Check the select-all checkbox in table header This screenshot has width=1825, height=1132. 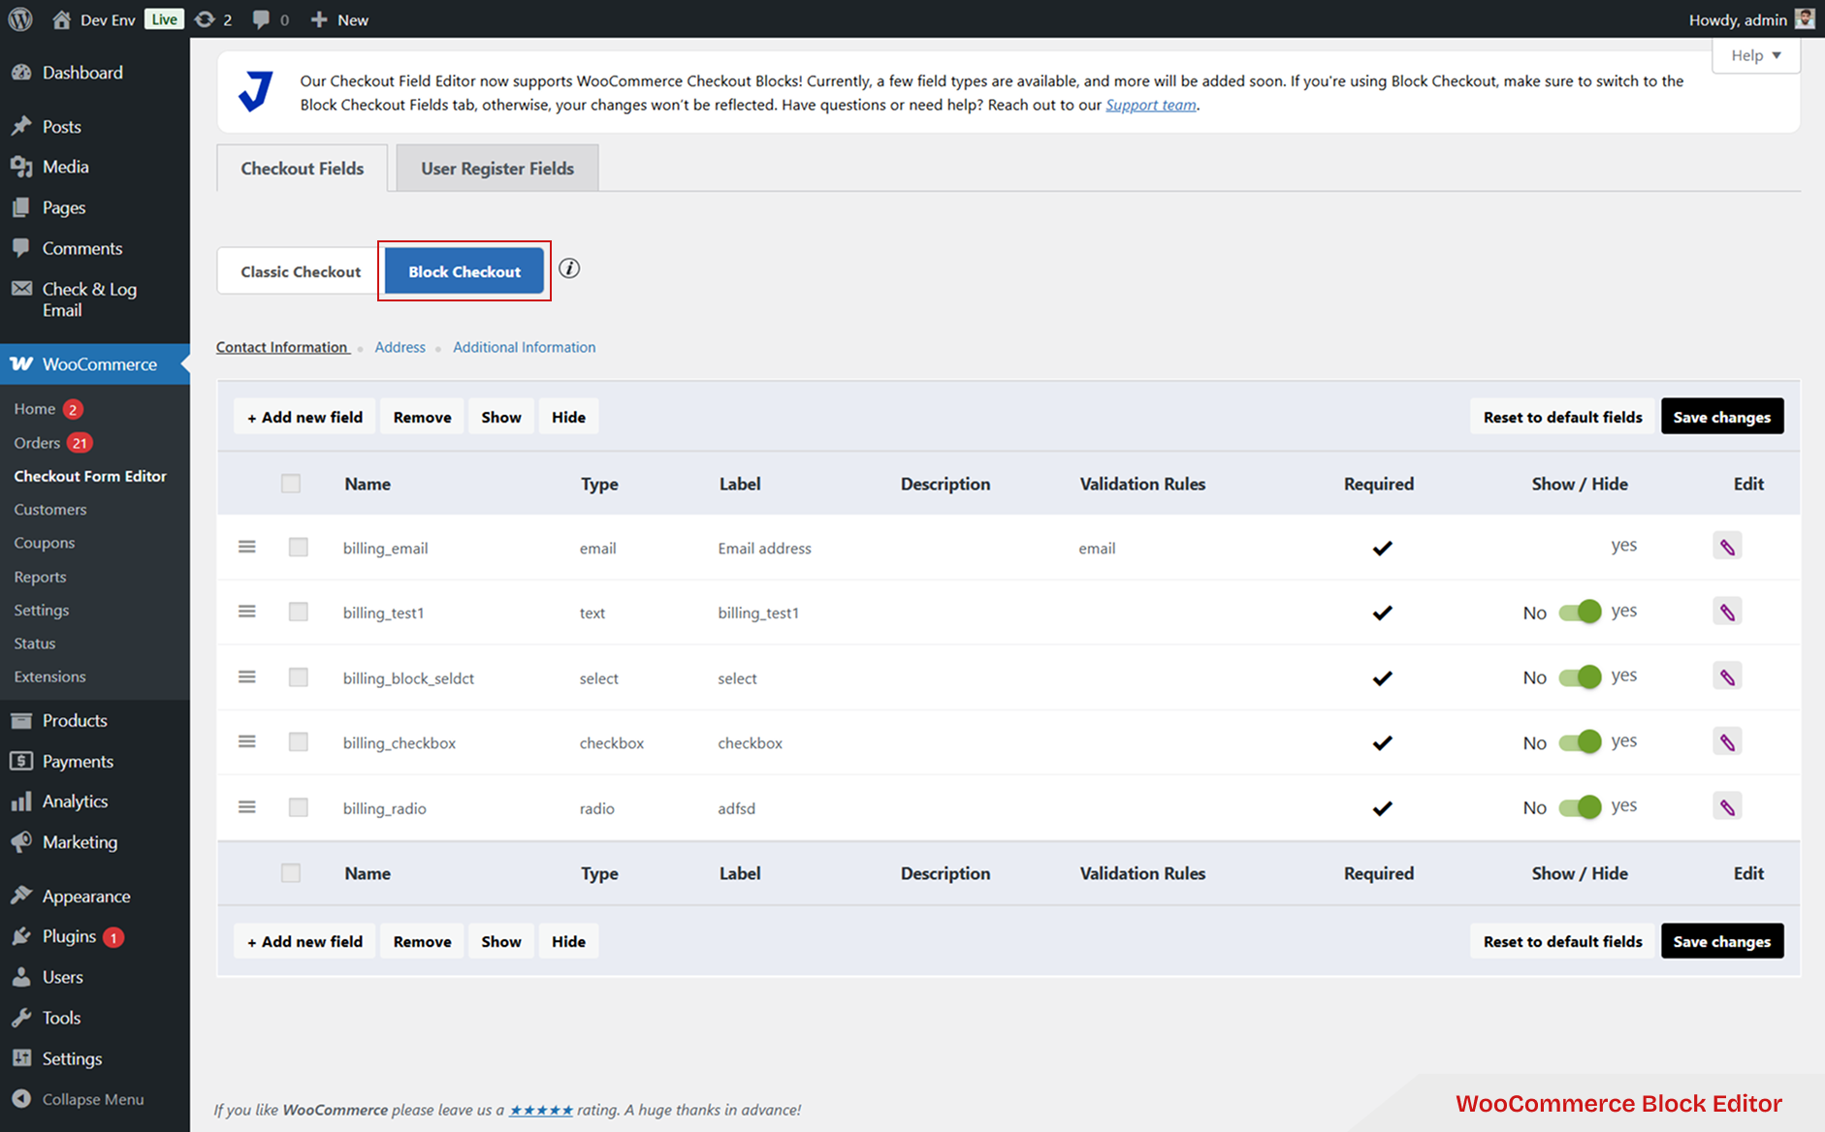coord(290,483)
